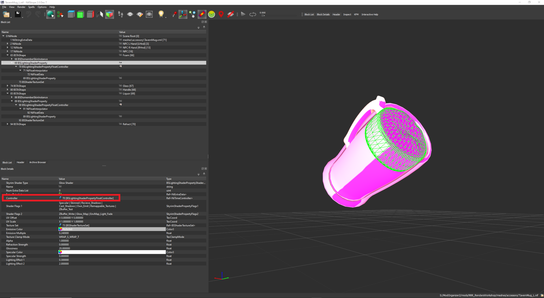
Task: Expand 66 BSDismemberSkinInstance row
Action: click(12, 59)
